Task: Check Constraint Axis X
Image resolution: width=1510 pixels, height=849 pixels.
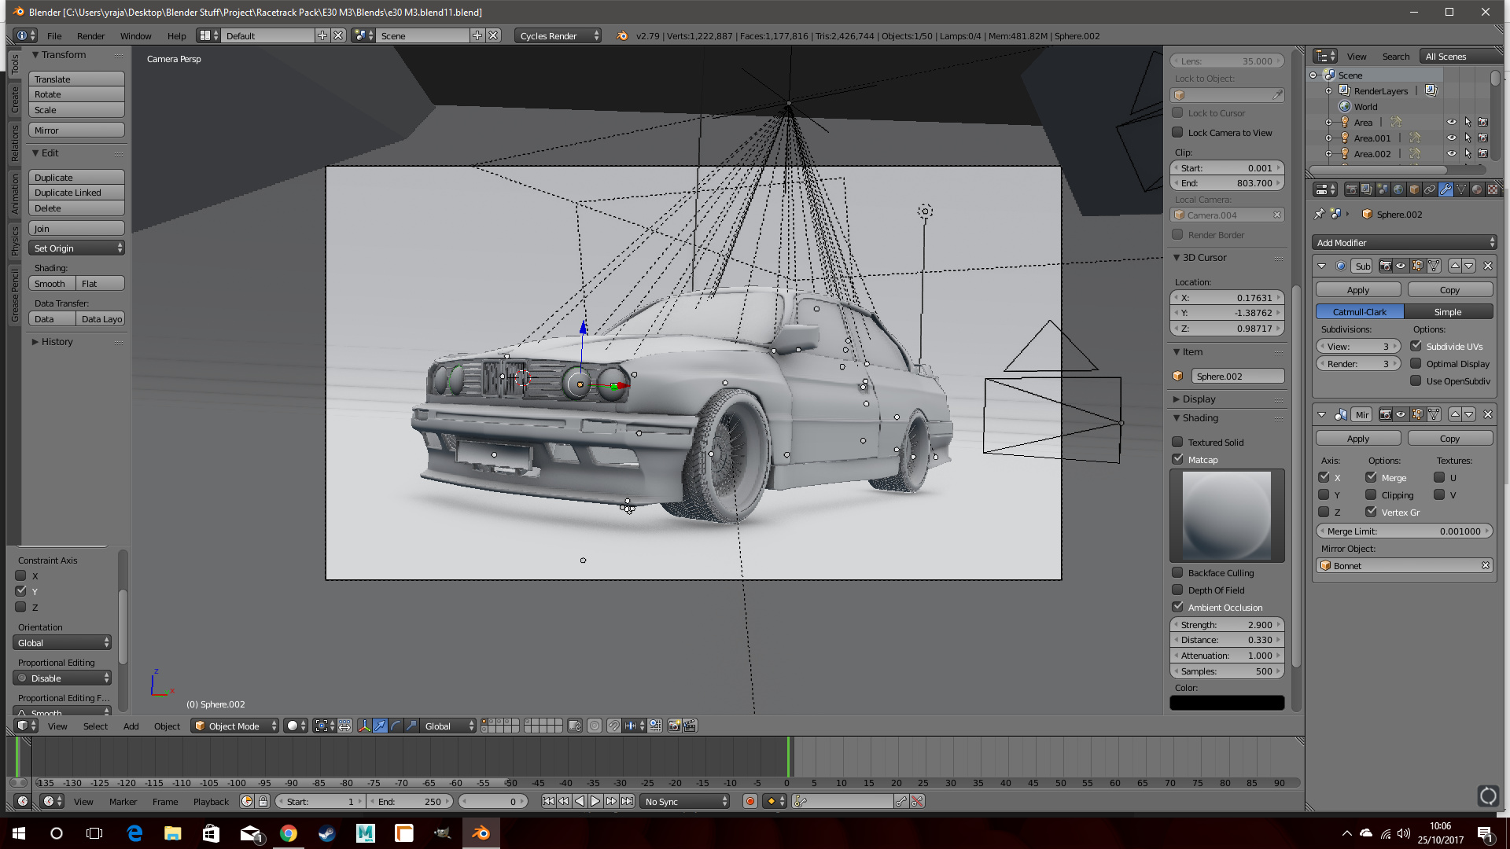Action: point(21,575)
